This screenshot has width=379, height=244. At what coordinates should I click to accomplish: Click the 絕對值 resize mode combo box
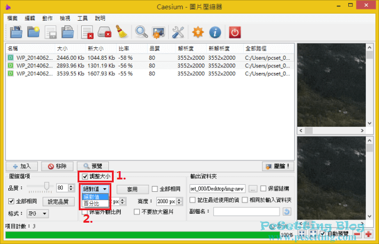click(95, 188)
